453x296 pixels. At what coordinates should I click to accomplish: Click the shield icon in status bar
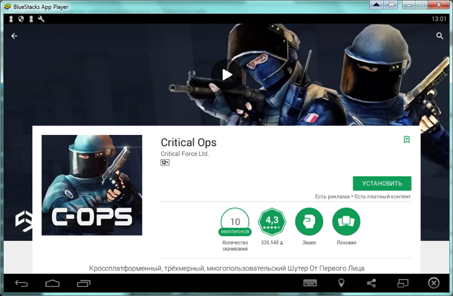[x=21, y=19]
